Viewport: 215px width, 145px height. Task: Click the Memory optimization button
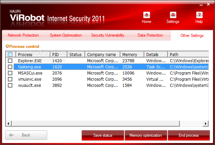146,135
